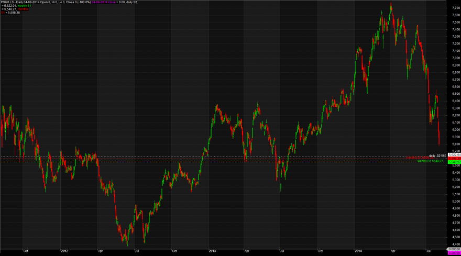This screenshot has height=256, width=461.
Task: Select the red 5,598.38 price tag
Action: (454, 159)
